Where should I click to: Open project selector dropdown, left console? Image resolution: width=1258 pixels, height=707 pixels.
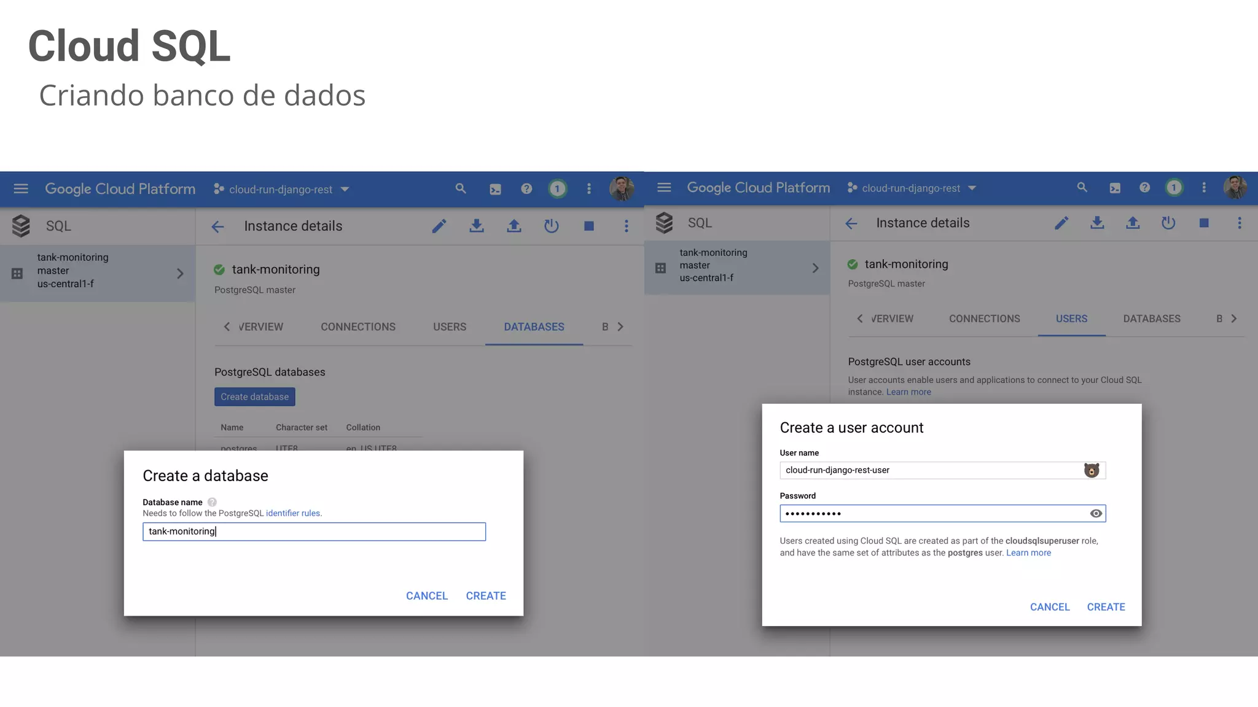[x=281, y=189]
